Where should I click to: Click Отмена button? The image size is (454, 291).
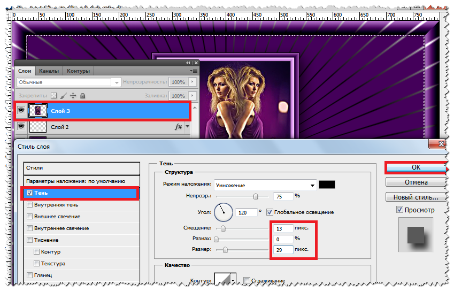click(x=416, y=182)
